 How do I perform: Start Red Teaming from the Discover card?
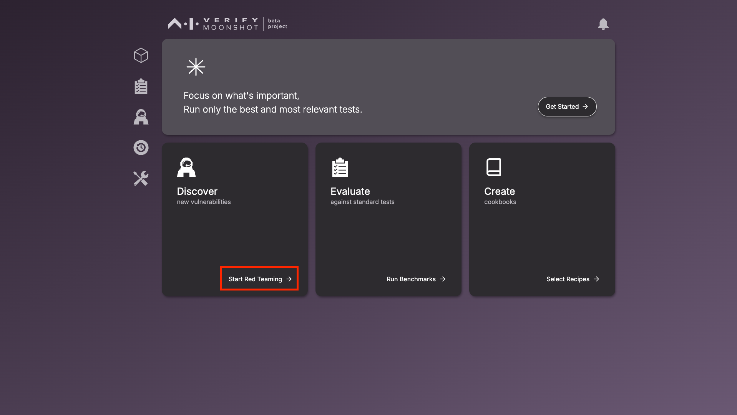click(260, 279)
